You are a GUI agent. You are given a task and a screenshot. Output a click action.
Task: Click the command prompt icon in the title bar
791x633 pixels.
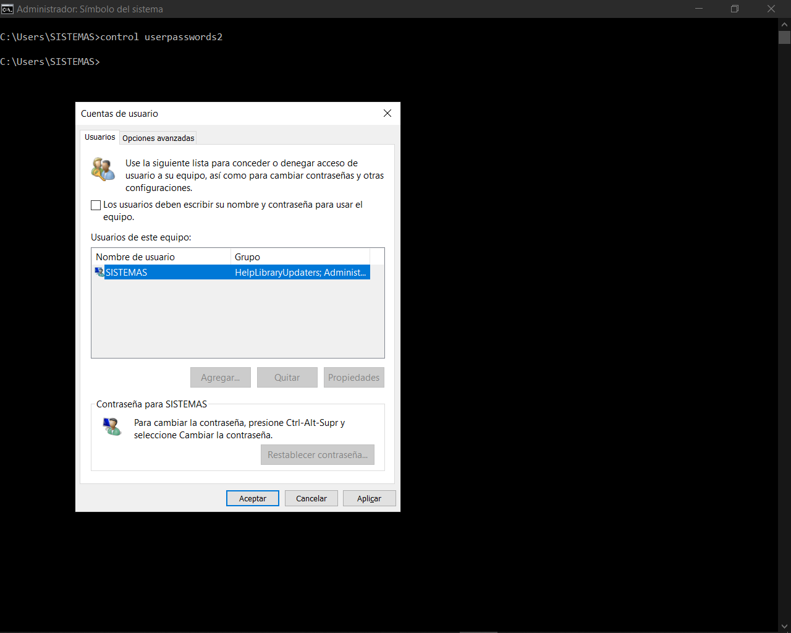pos(8,9)
